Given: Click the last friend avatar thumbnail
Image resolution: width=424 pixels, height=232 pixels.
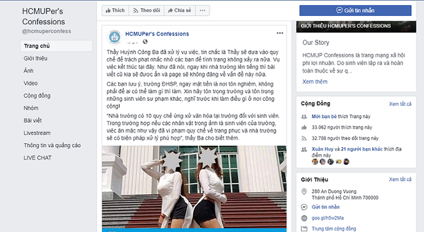Looking at the screenshot, I should [346, 162].
